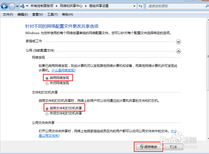Viewport: 209px width, 154px height.
Task: Open the 查看(V) menu
Action: coord(38,14)
